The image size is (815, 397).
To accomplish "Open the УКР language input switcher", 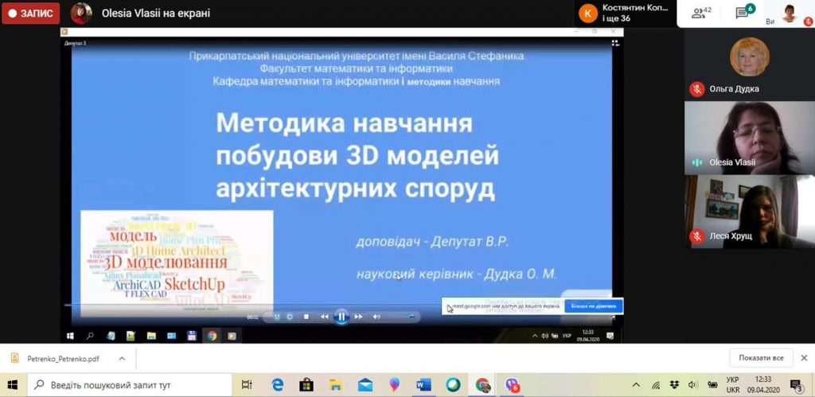I will [732, 385].
